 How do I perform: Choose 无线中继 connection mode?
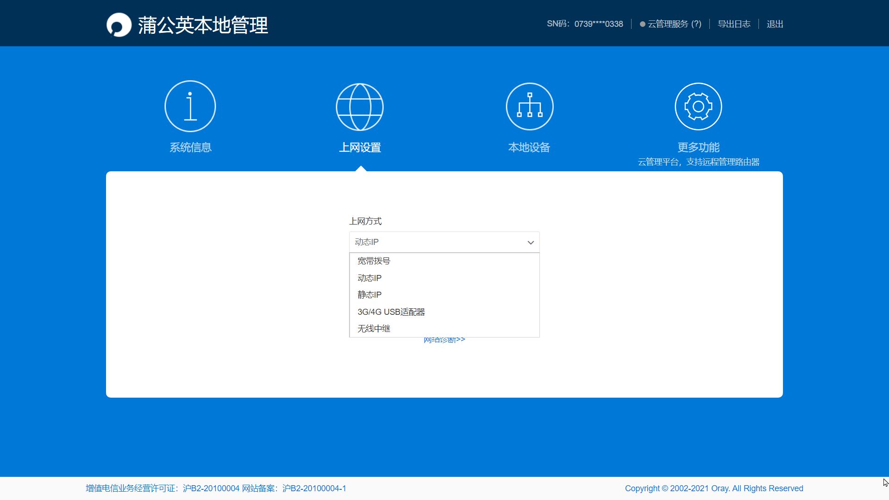coord(374,329)
